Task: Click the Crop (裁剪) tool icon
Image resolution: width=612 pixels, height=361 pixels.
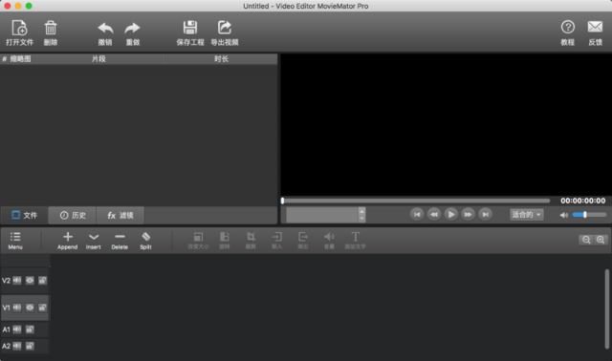Action: pyautogui.click(x=251, y=237)
